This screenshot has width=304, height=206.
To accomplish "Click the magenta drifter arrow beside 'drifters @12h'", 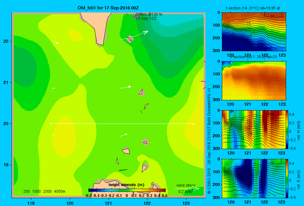I will tap(136, 17).
